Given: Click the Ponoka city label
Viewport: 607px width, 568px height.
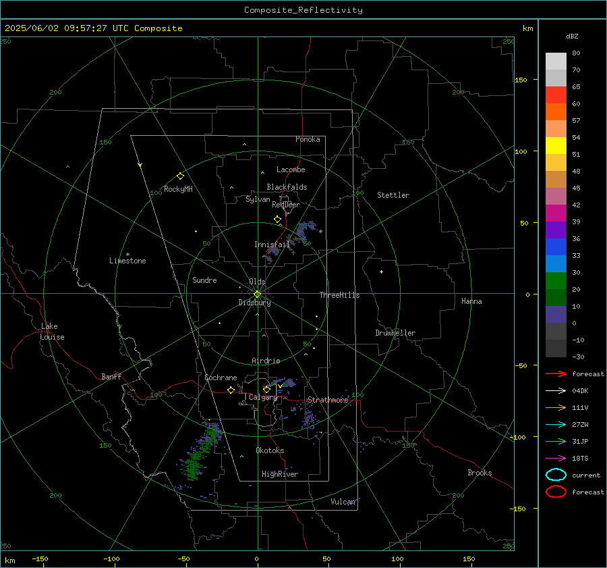Looking at the screenshot, I should pos(308,139).
